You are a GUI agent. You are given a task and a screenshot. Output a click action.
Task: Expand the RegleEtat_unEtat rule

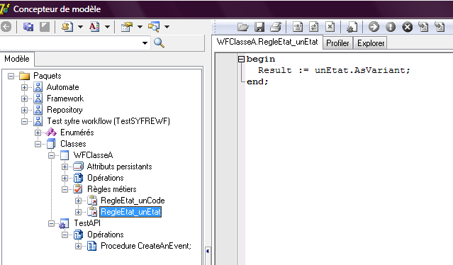78,212
